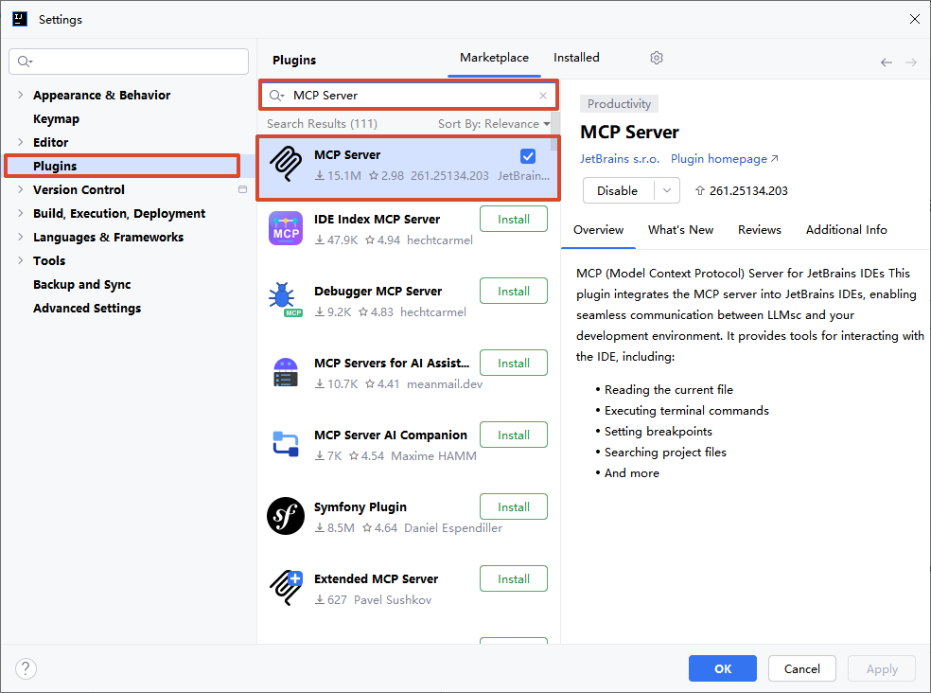This screenshot has width=931, height=693.
Task: Click the MCP Servers for AI Assistant icon
Action: coord(286,372)
